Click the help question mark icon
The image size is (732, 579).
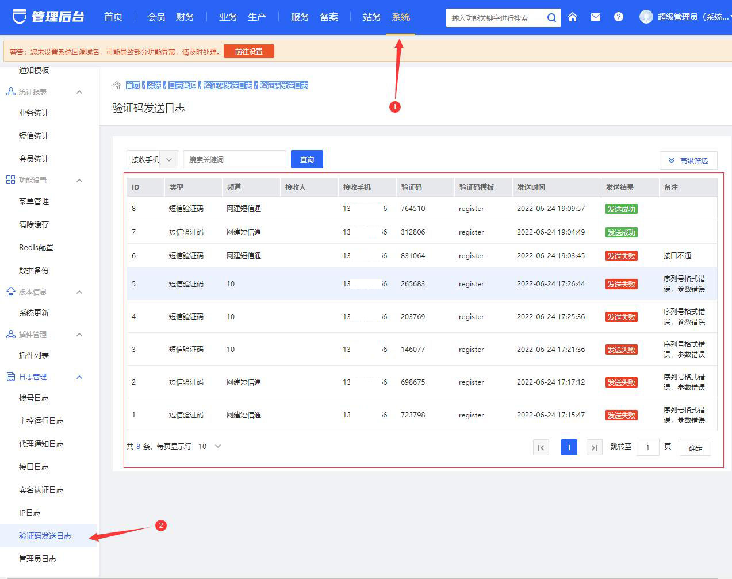[618, 17]
